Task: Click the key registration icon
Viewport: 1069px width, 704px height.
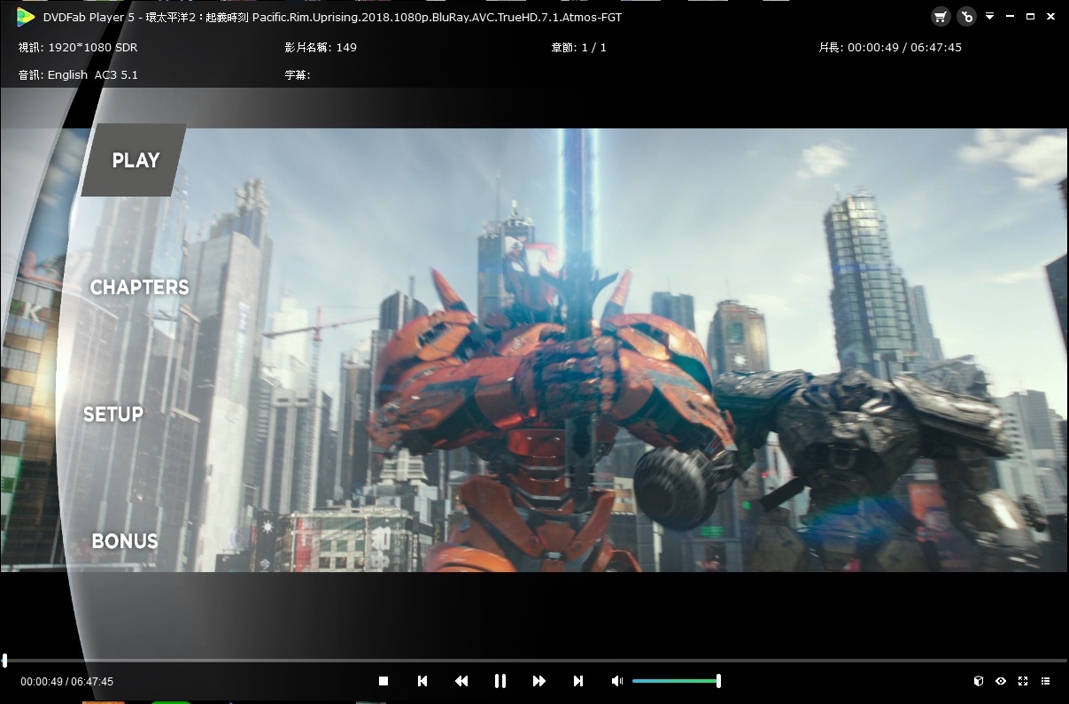Action: pos(966,17)
